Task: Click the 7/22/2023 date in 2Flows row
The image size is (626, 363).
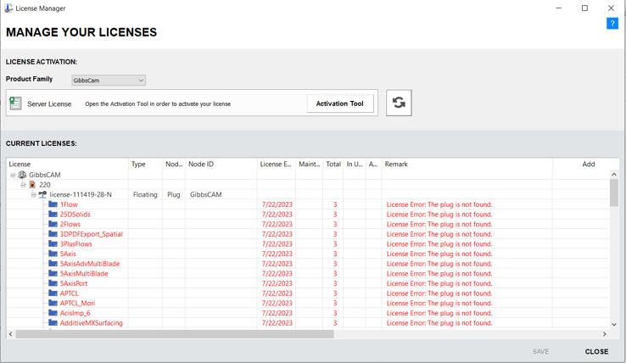Action: (x=277, y=224)
